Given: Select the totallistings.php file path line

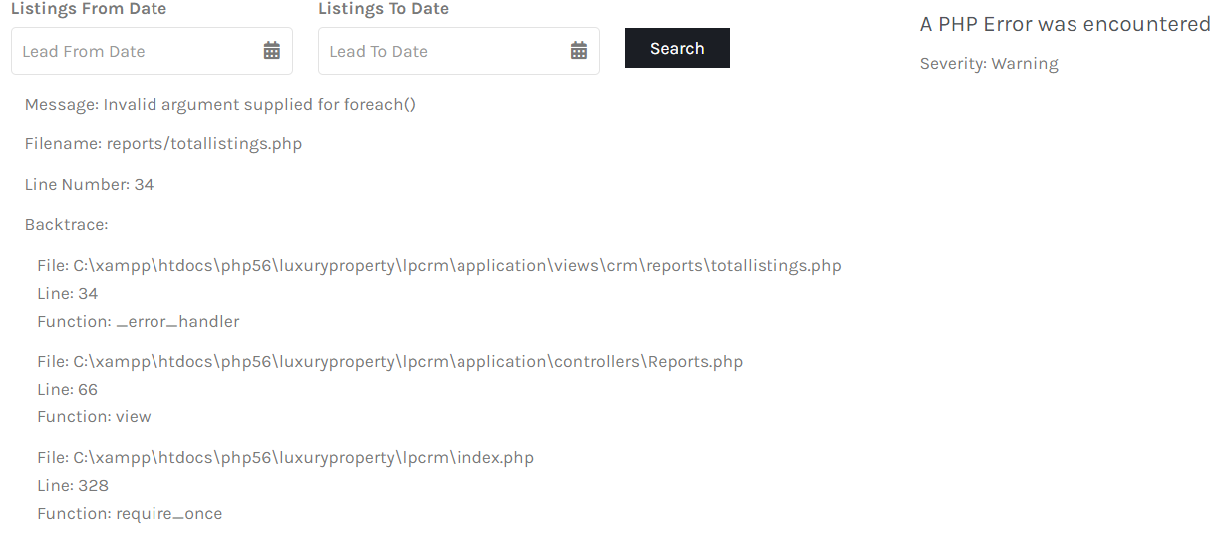Looking at the screenshot, I should point(440,266).
